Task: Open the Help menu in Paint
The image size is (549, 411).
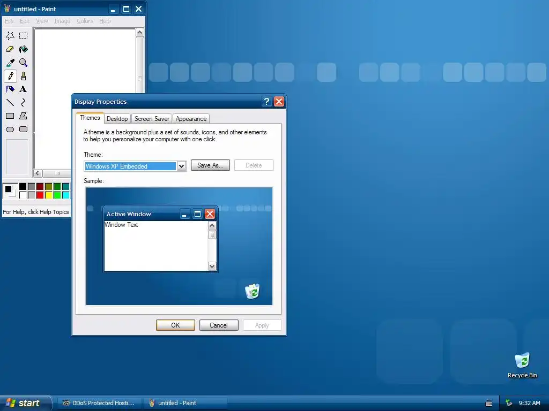Action: pyautogui.click(x=105, y=21)
